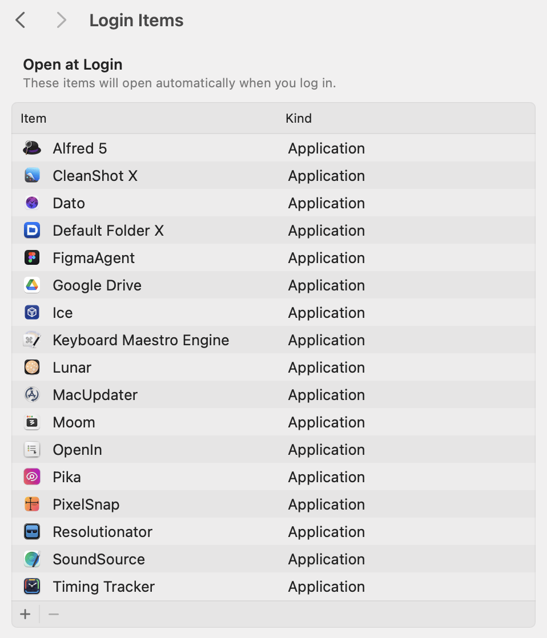Click the Dato calendar icon
Viewport: 547px width, 638px height.
tap(32, 203)
